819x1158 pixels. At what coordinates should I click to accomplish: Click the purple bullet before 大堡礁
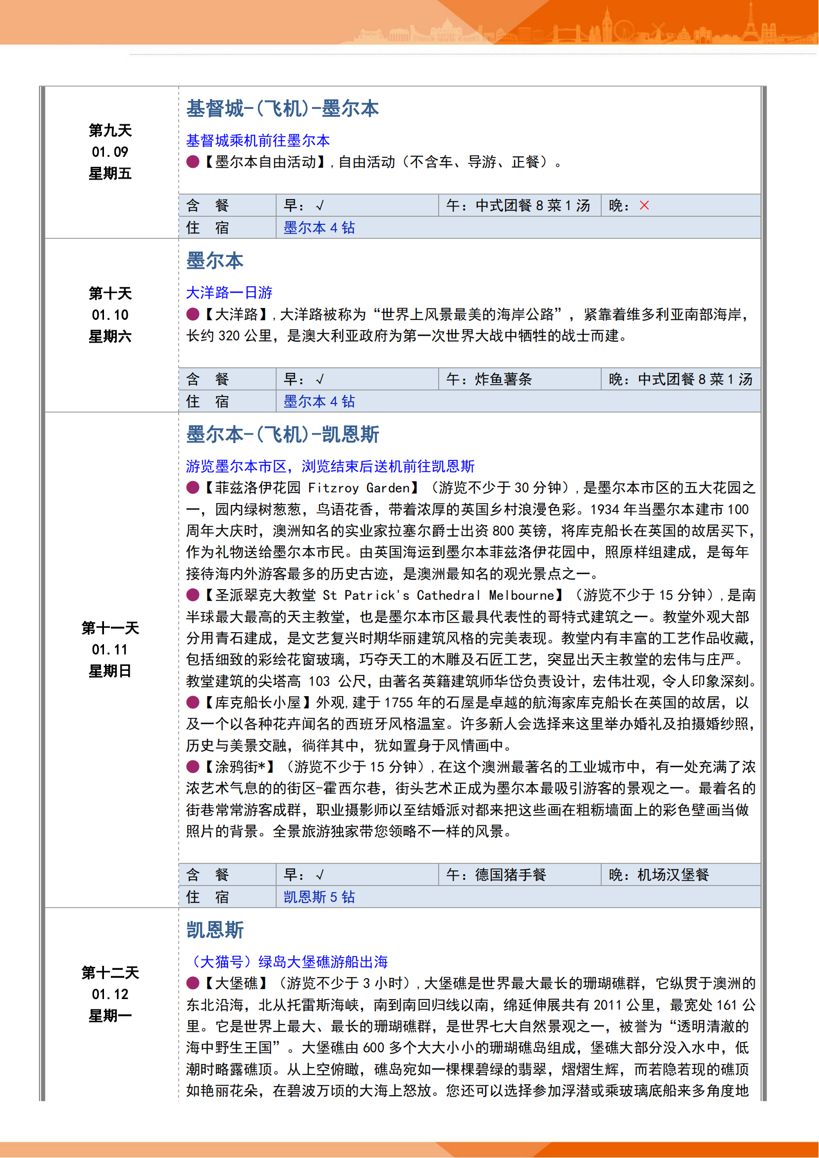point(193,983)
